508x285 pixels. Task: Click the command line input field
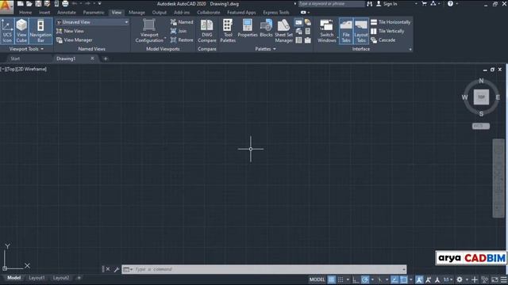point(264,269)
